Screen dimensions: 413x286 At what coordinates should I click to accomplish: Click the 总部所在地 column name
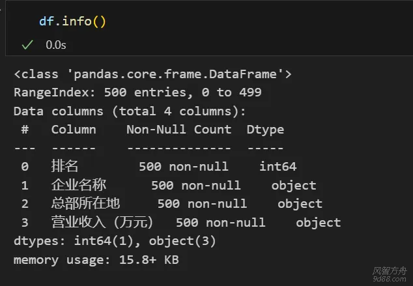click(x=85, y=204)
